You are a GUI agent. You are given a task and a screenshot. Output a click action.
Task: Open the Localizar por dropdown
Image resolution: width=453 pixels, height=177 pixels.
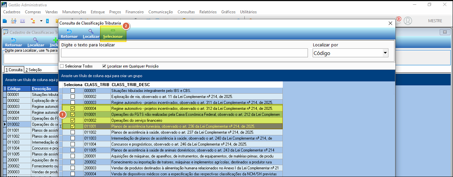[385, 53]
